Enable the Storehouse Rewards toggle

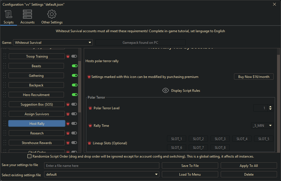click(x=74, y=143)
